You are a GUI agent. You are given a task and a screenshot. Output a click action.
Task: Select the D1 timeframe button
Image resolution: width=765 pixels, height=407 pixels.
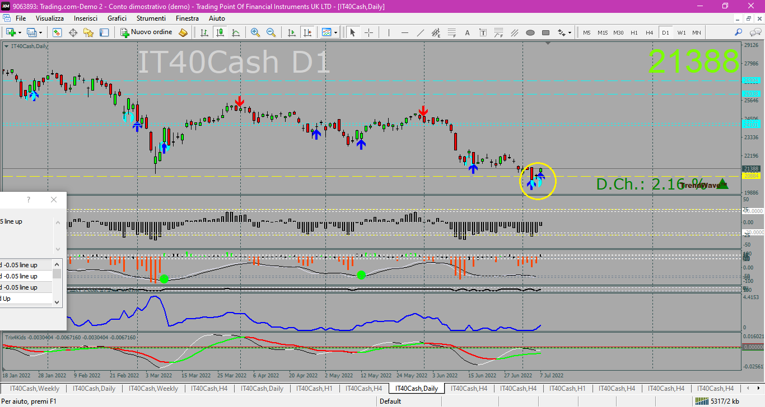click(x=665, y=32)
